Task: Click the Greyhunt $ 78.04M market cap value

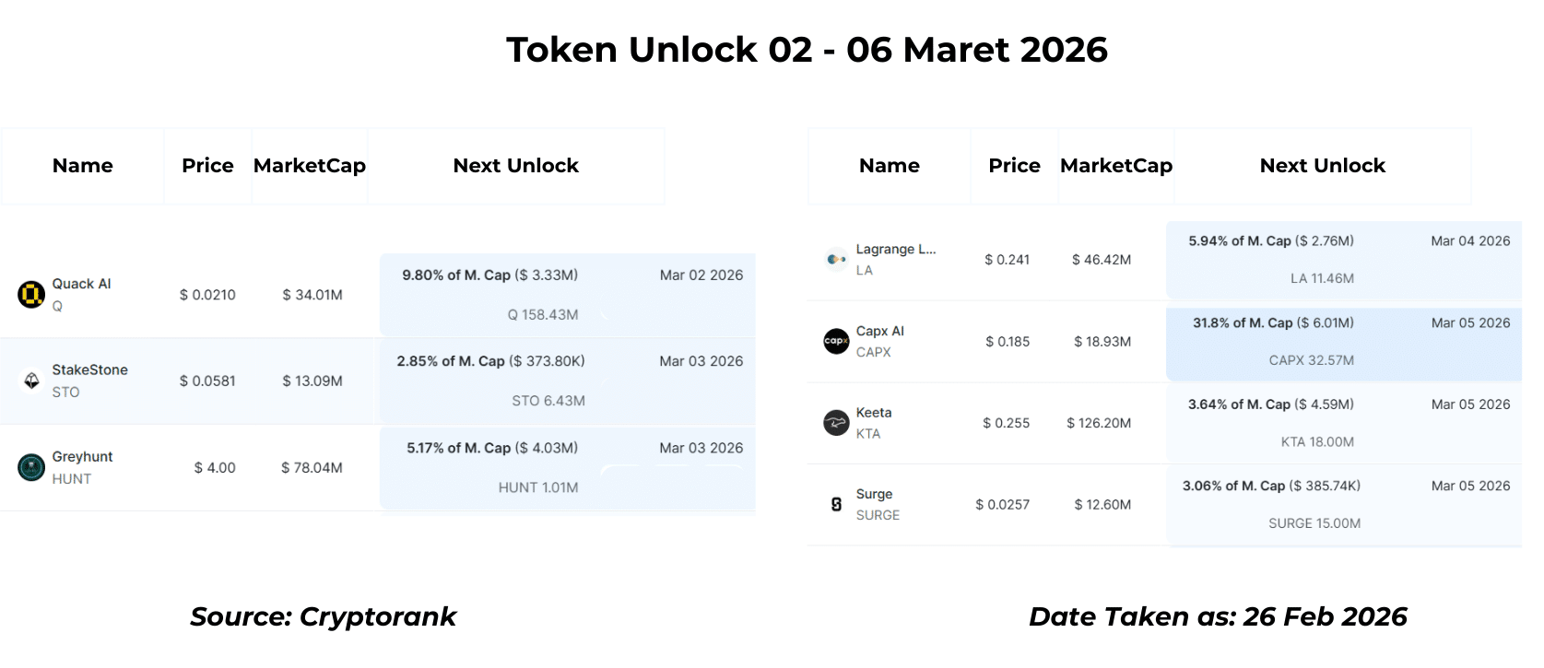Action: pos(312,468)
